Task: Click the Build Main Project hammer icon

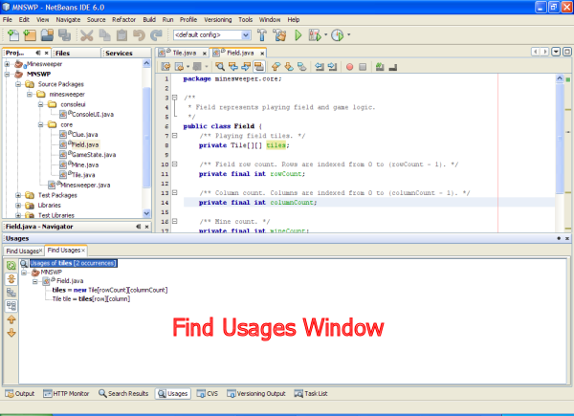Action: point(262,35)
